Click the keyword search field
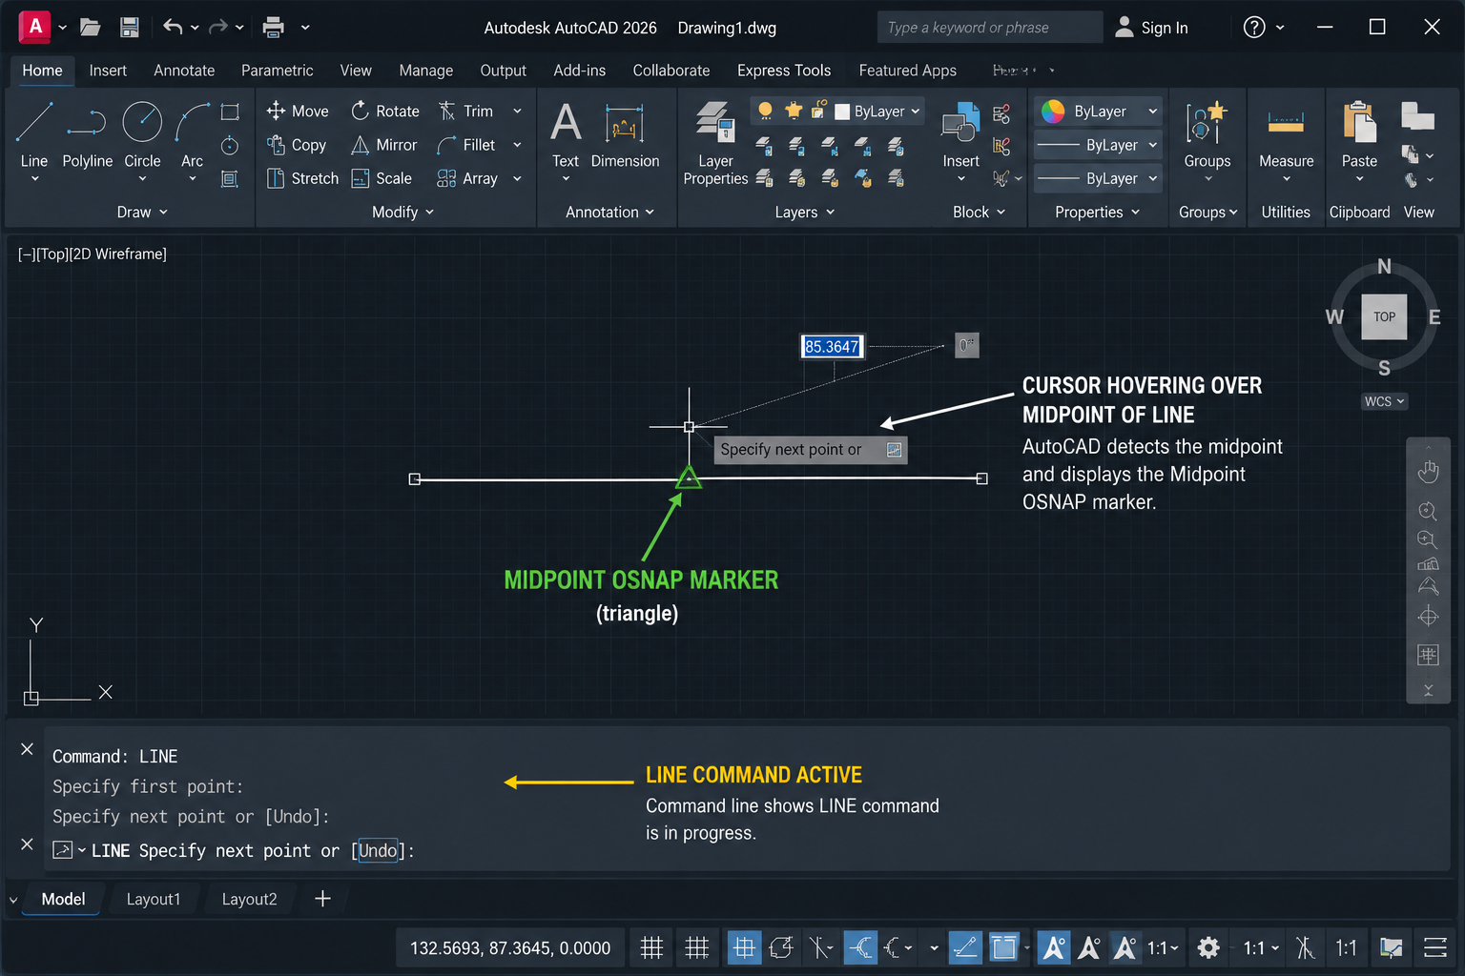 click(x=989, y=28)
